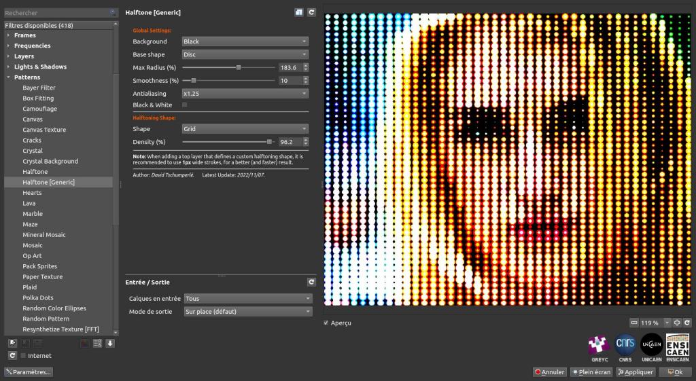The height and width of the screenshot is (381, 696).
Task: Select the Camouflage filter
Action: click(40, 109)
